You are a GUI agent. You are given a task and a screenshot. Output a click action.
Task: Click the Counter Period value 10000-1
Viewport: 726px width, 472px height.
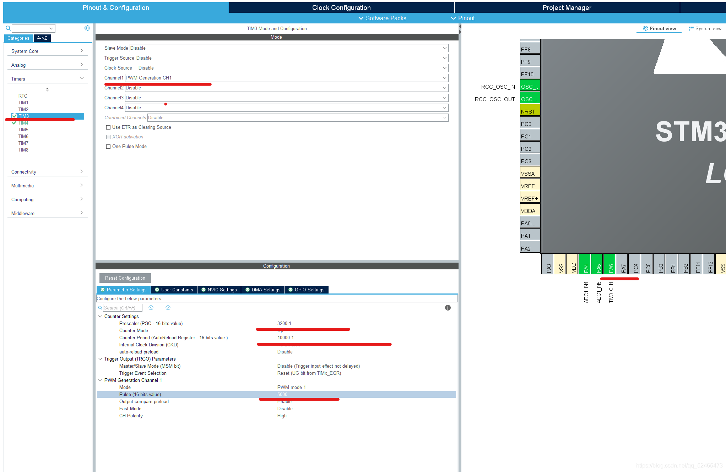click(286, 337)
